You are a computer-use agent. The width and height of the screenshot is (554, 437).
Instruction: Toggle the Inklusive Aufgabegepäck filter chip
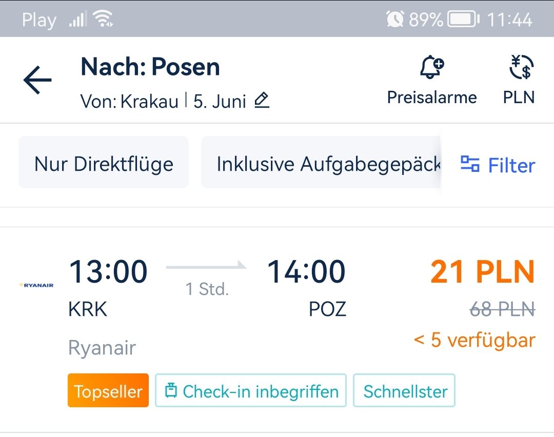click(x=321, y=162)
